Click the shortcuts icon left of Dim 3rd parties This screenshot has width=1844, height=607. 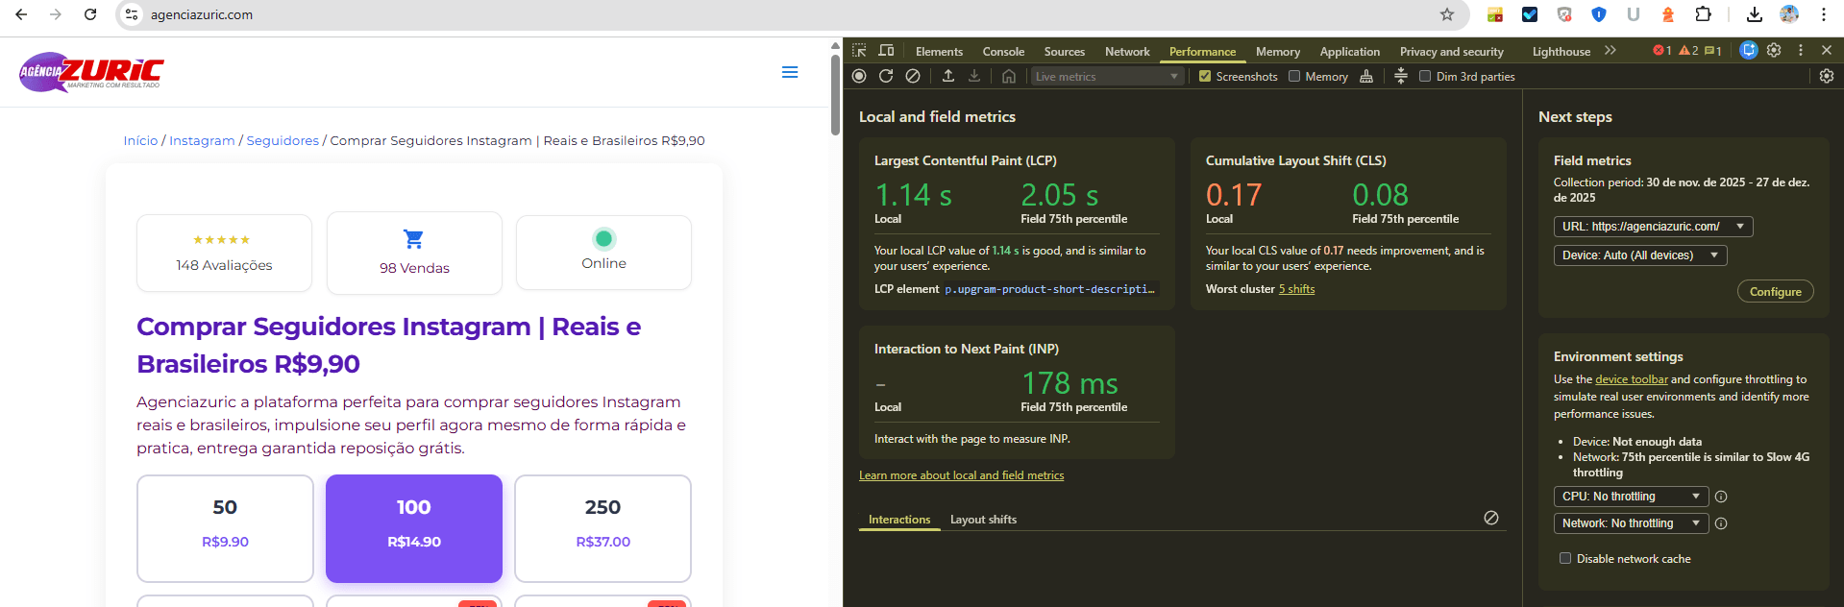[x=1401, y=76]
